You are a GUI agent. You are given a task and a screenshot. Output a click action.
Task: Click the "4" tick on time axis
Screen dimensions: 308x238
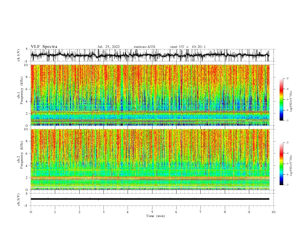pos(128,212)
